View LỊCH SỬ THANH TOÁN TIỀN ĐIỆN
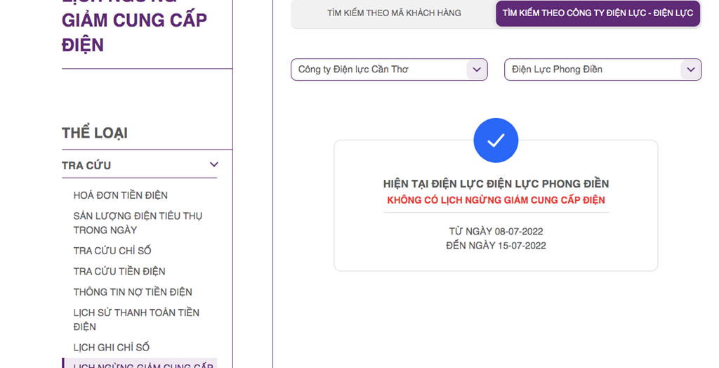This screenshot has height=368, width=719. (x=136, y=320)
